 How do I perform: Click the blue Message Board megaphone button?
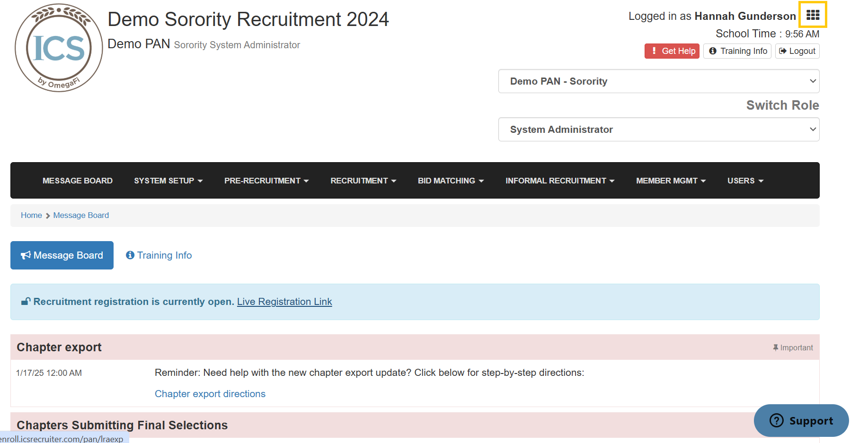point(62,255)
